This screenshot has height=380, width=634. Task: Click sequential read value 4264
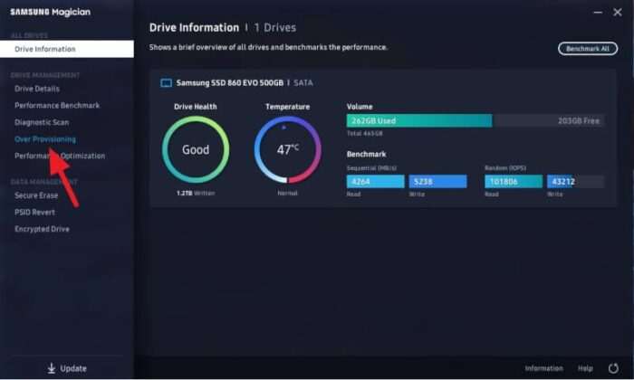coord(375,182)
